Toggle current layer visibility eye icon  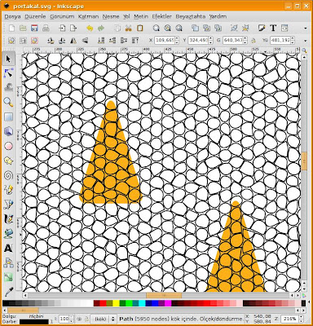[x=80, y=319]
